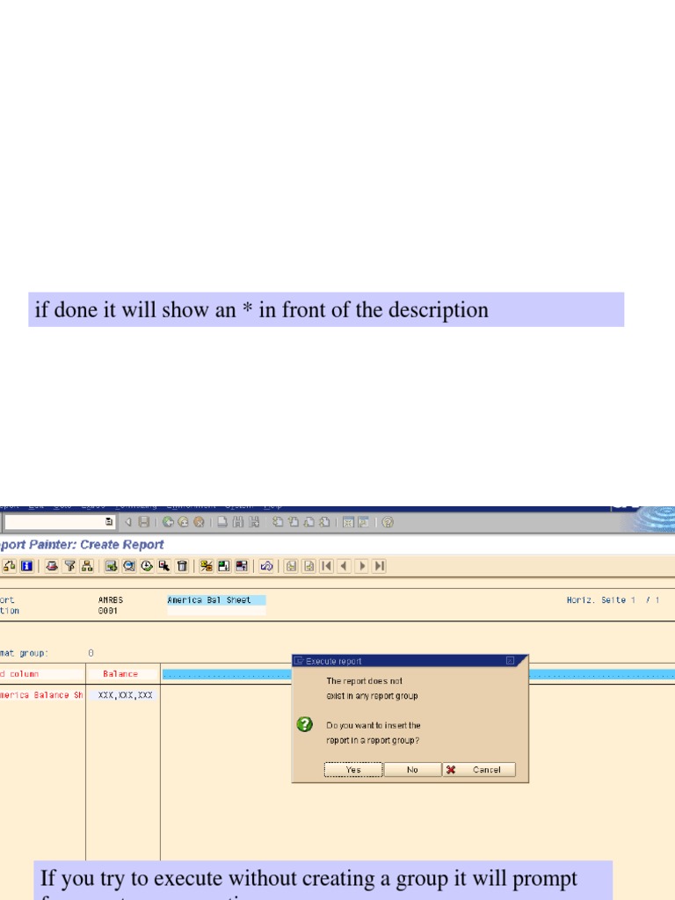The height and width of the screenshot is (900, 675).
Task: Click the green Back arrow icon
Action: 168,522
